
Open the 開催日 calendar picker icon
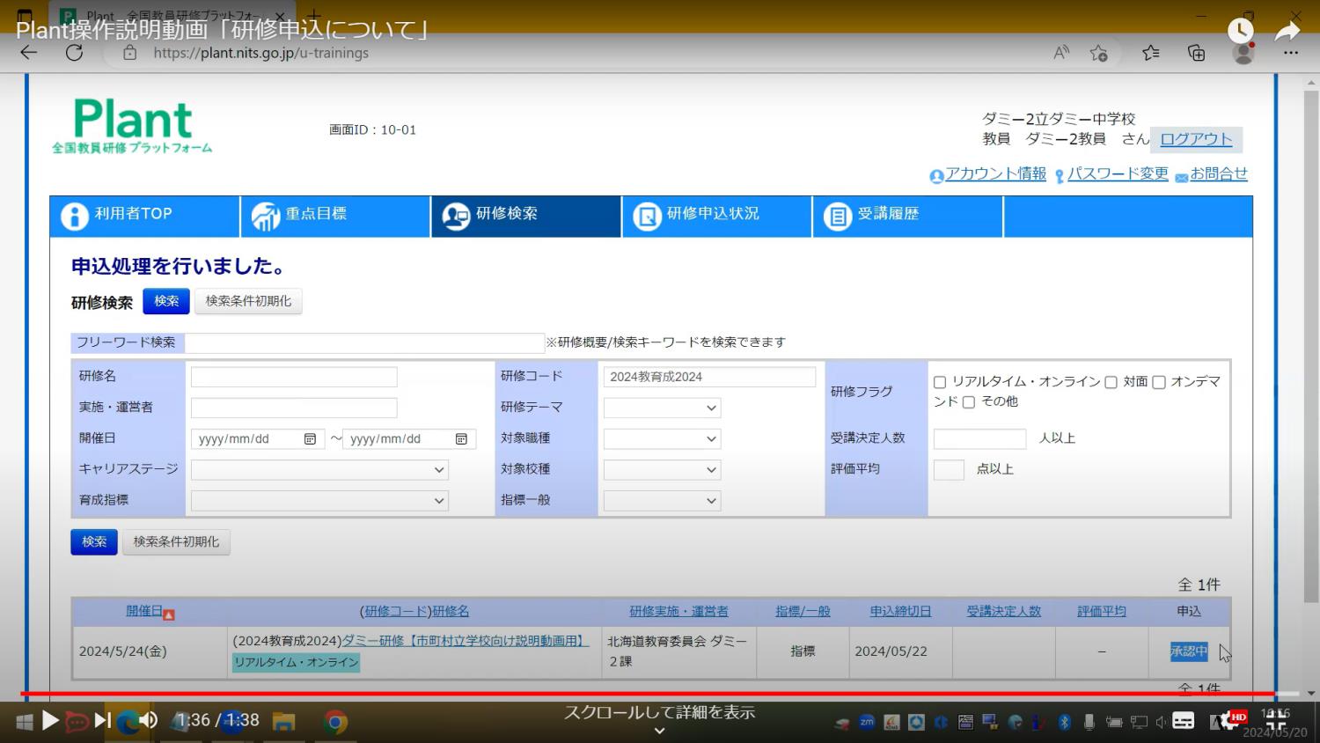pos(310,438)
